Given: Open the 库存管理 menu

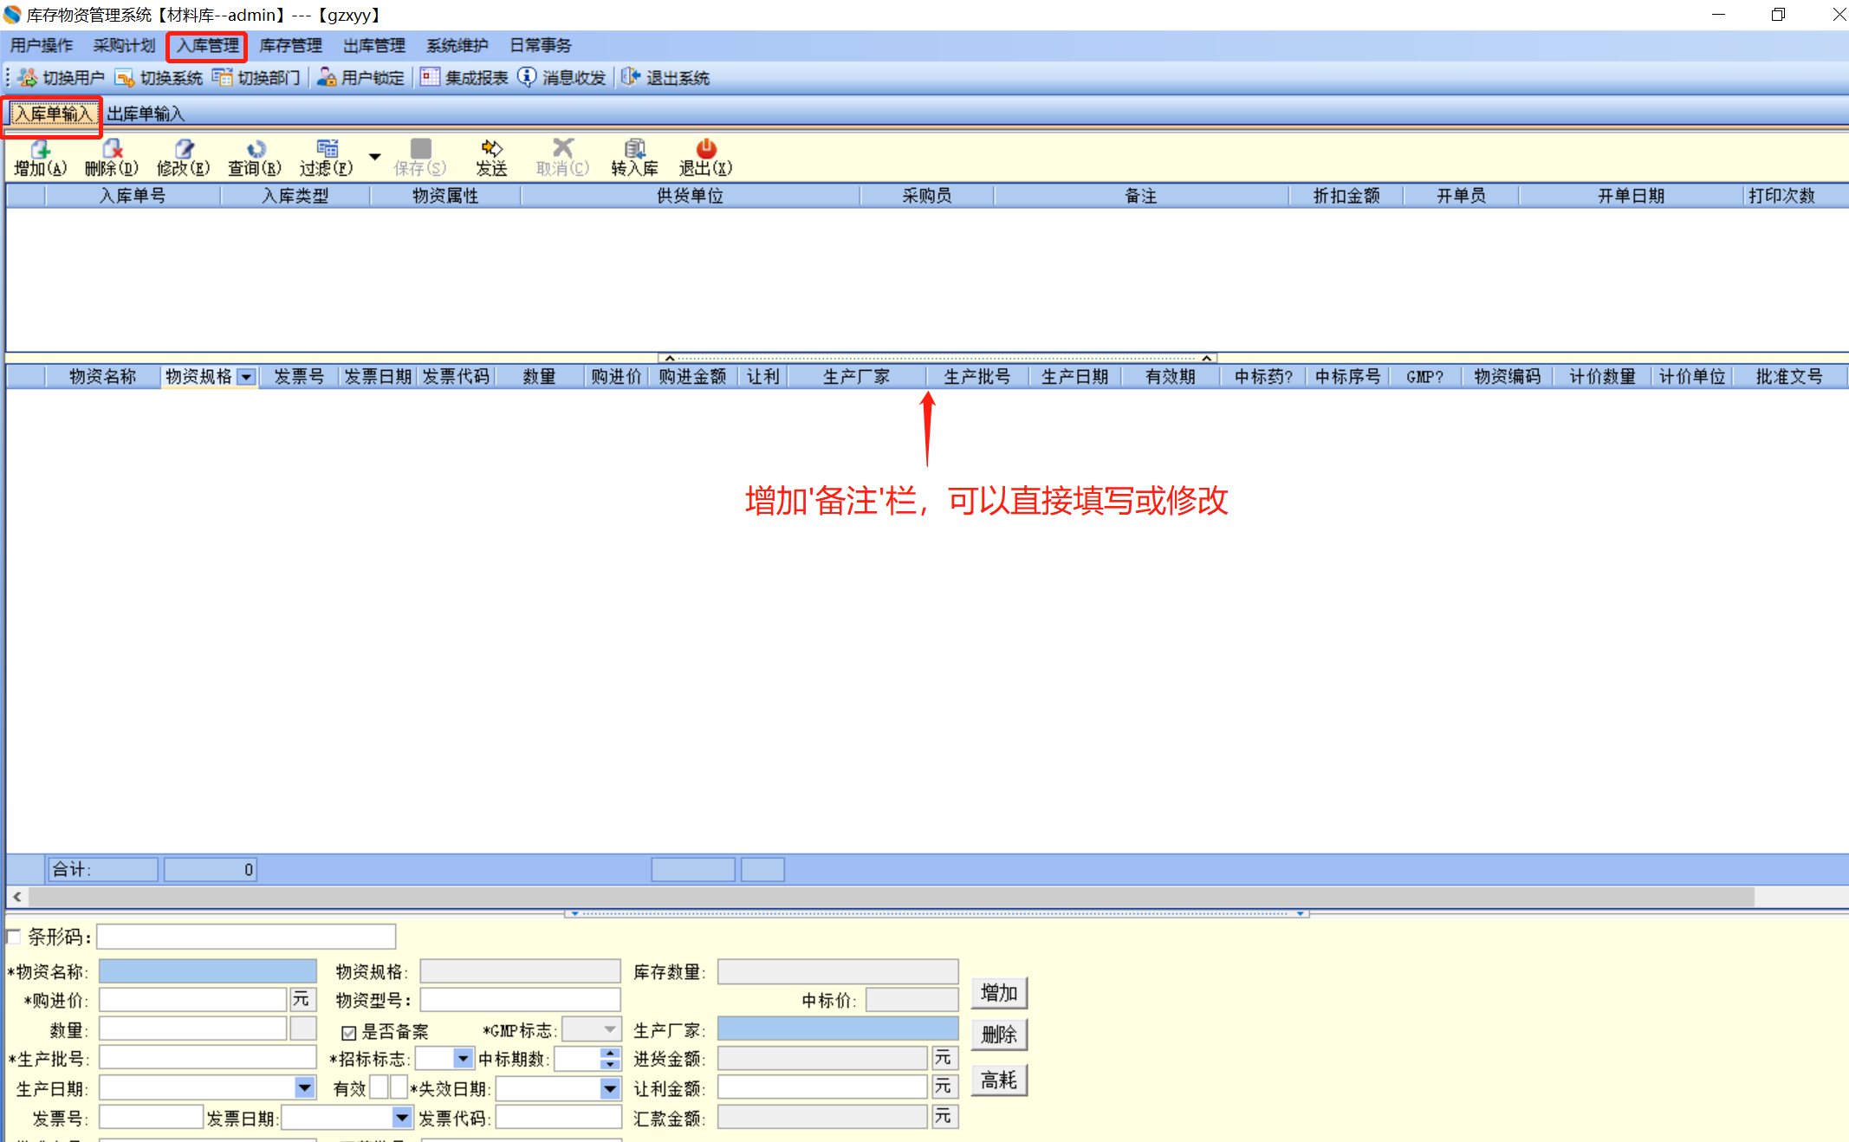Looking at the screenshot, I should click(x=290, y=45).
